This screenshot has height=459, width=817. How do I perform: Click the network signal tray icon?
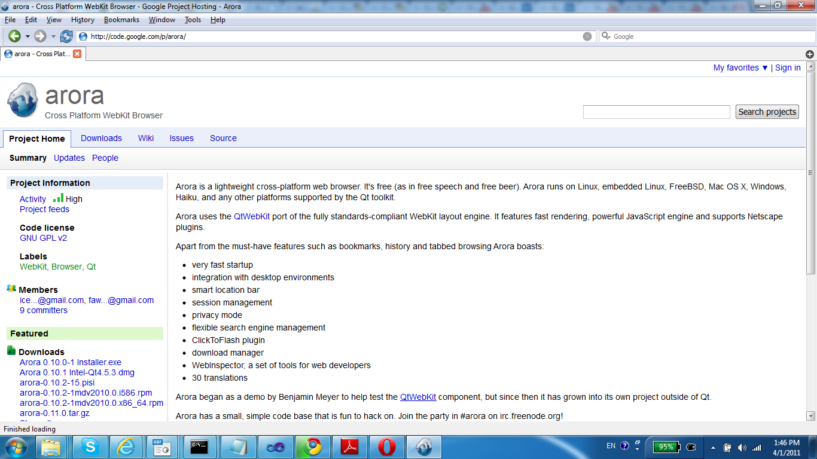757,447
